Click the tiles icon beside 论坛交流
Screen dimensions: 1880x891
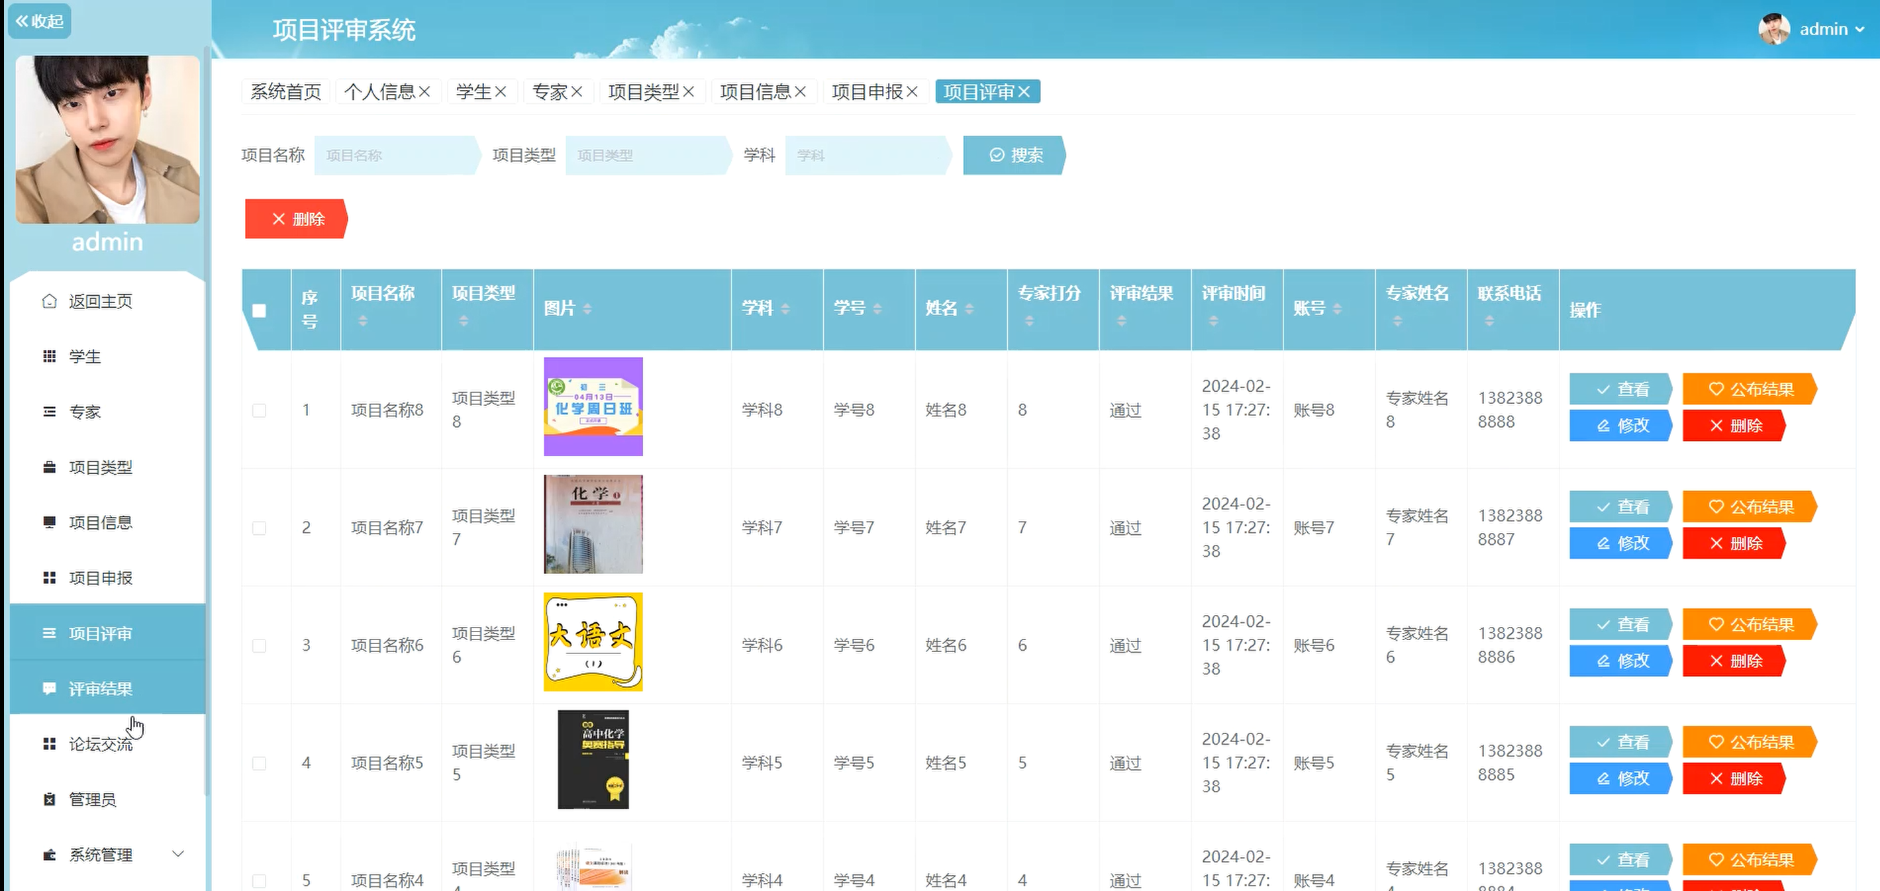[49, 743]
